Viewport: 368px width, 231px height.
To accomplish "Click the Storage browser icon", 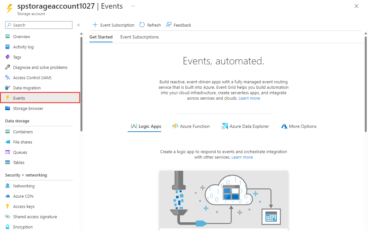I will pos(7,108).
